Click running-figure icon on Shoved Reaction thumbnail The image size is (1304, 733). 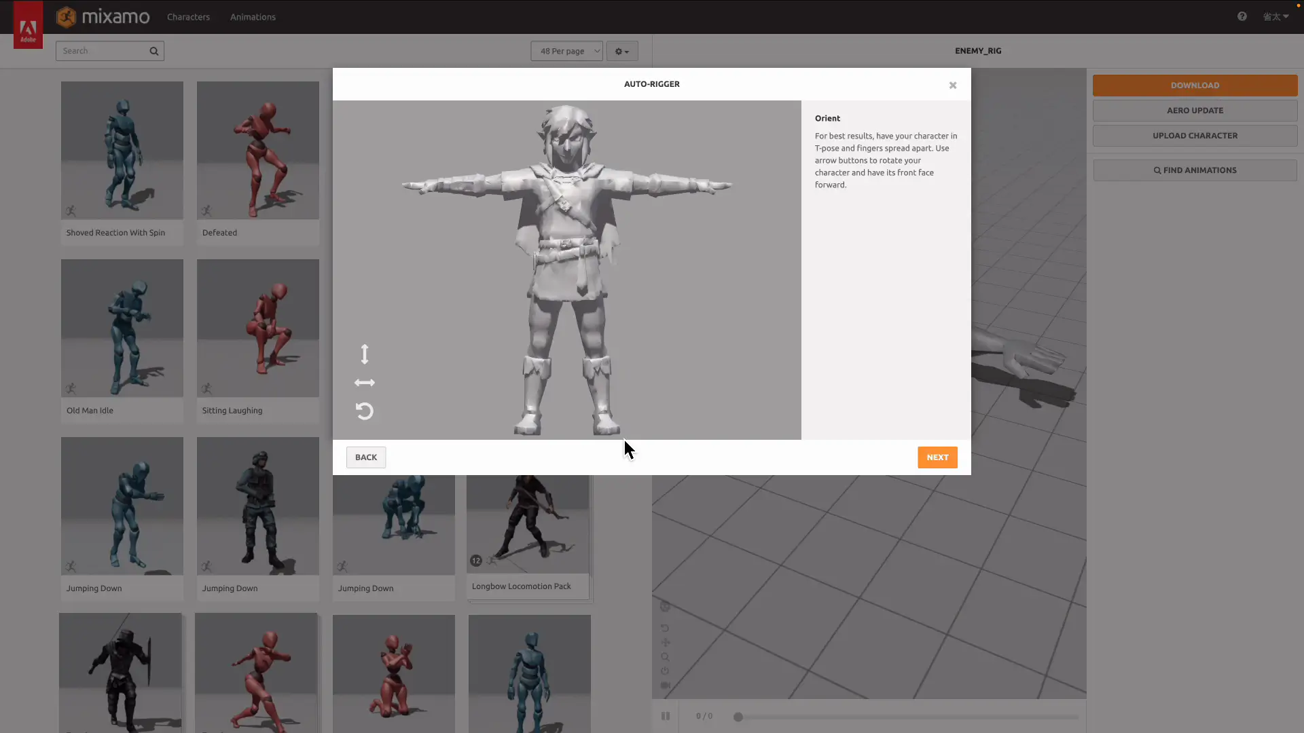click(x=71, y=210)
